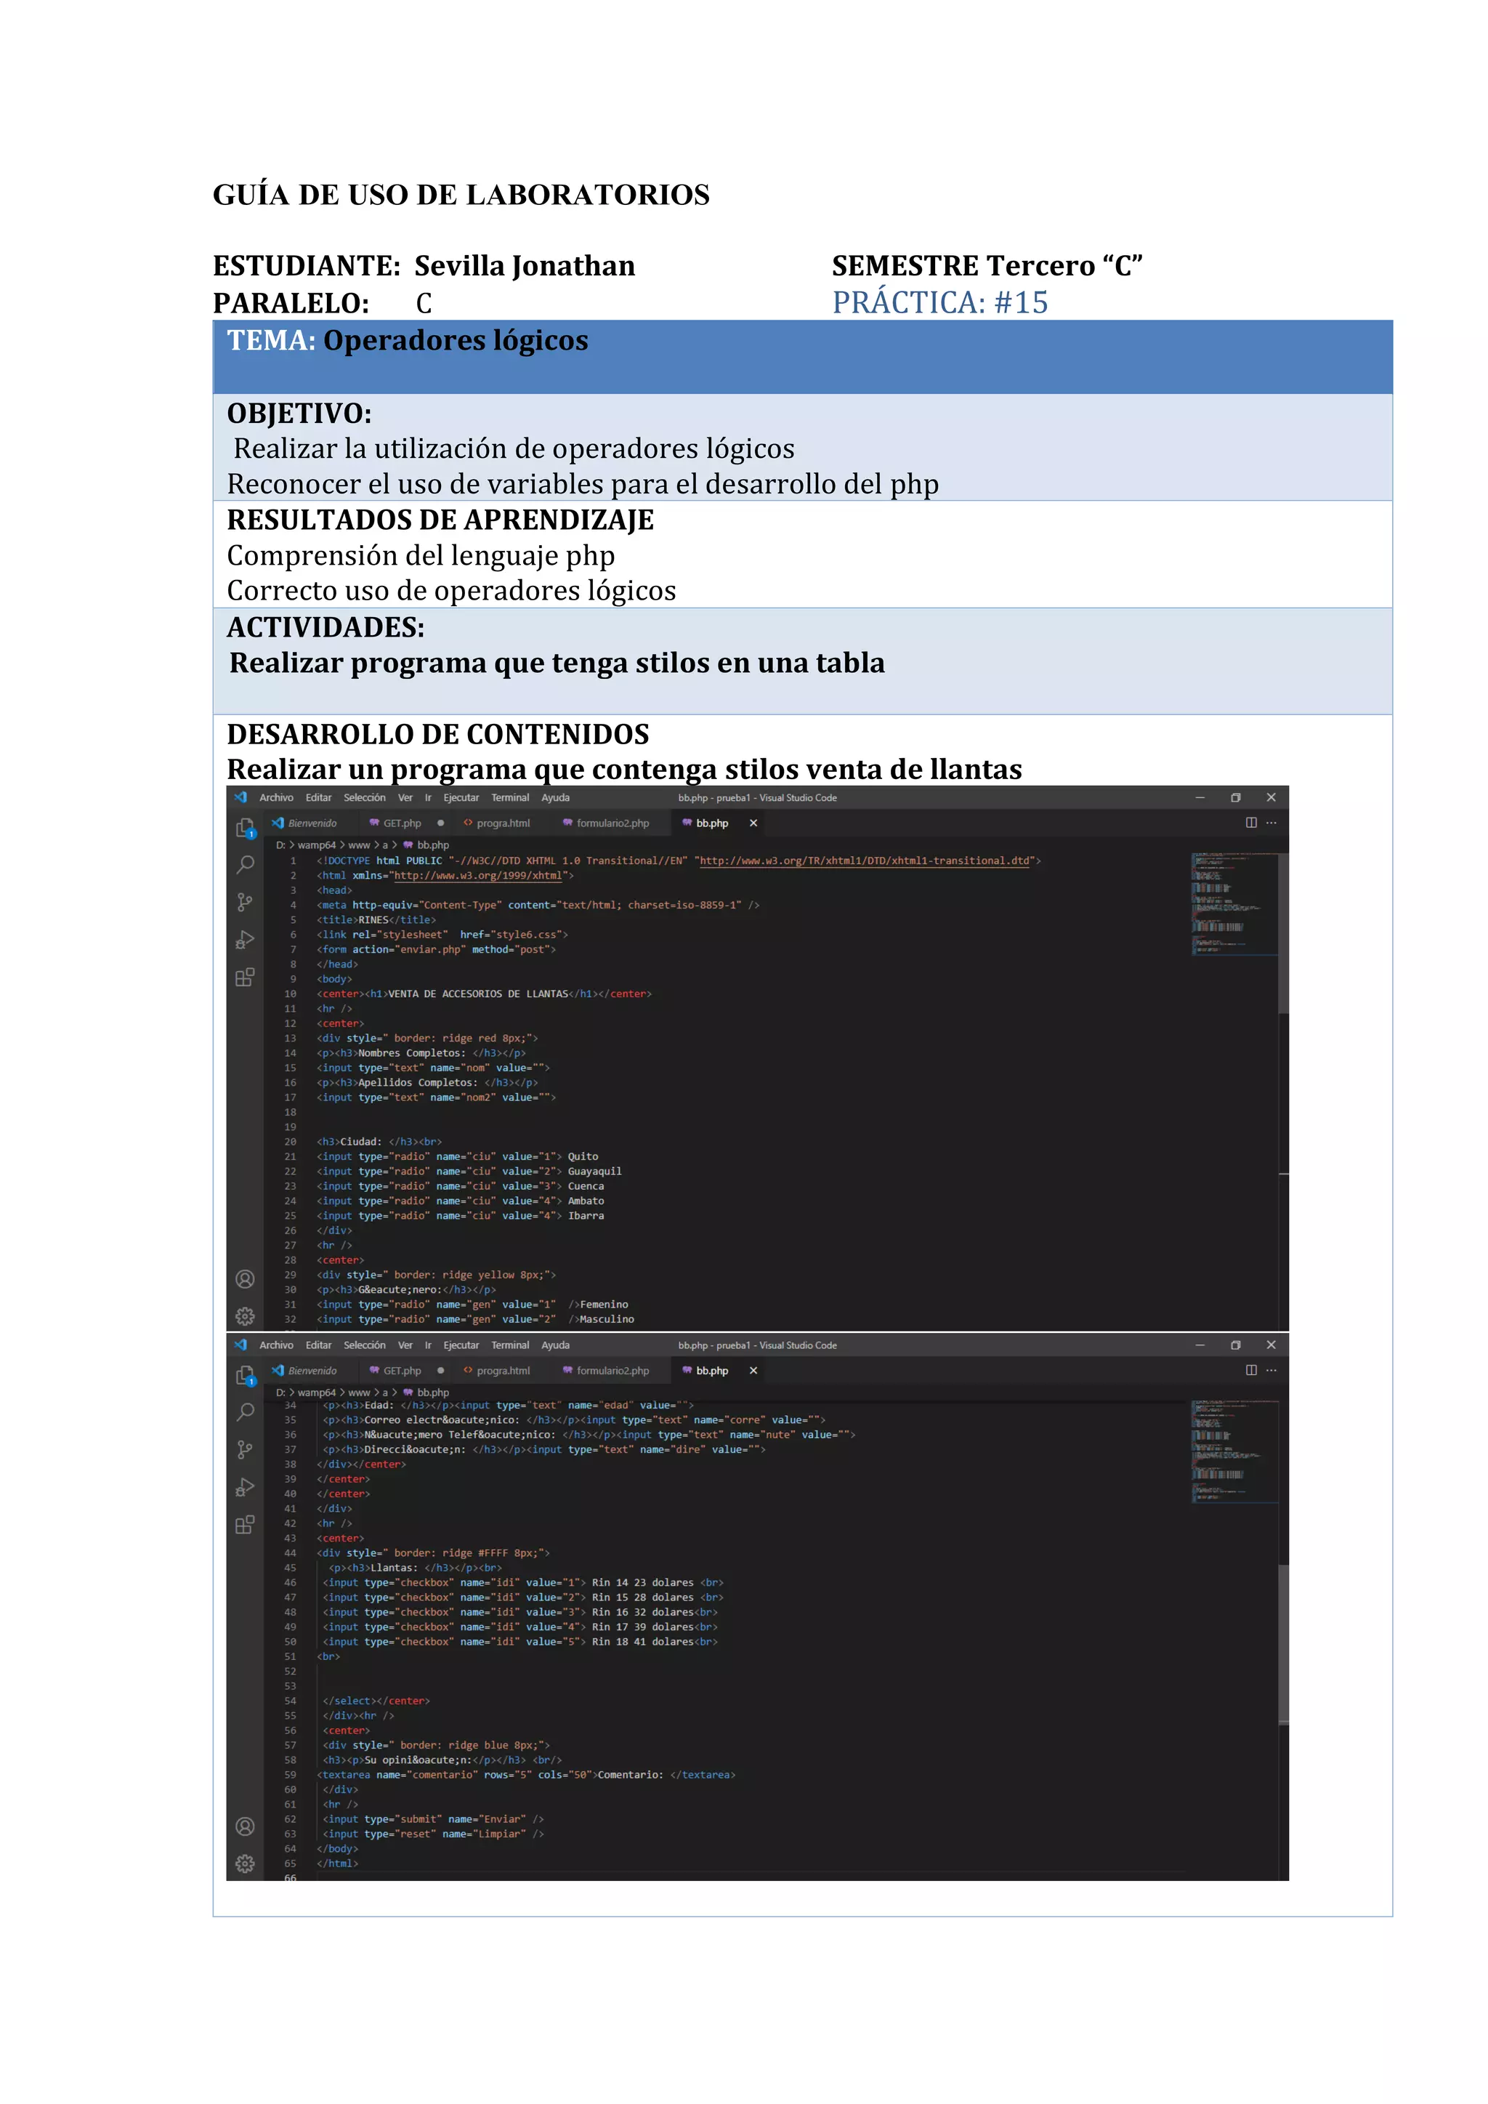This screenshot has width=1488, height=2104.
Task: Click split editor icon in upper VS Code window
Action: [x=1250, y=823]
